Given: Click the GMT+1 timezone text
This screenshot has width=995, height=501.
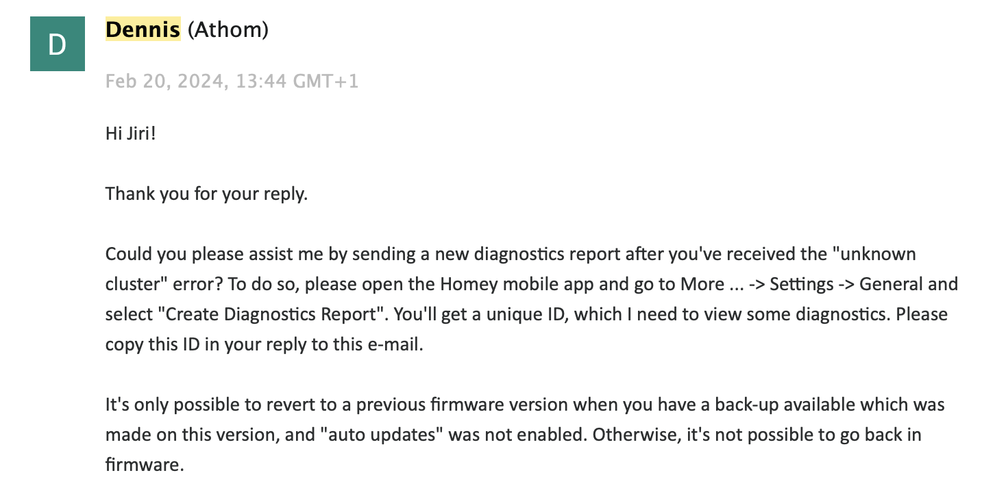Looking at the screenshot, I should [x=325, y=81].
